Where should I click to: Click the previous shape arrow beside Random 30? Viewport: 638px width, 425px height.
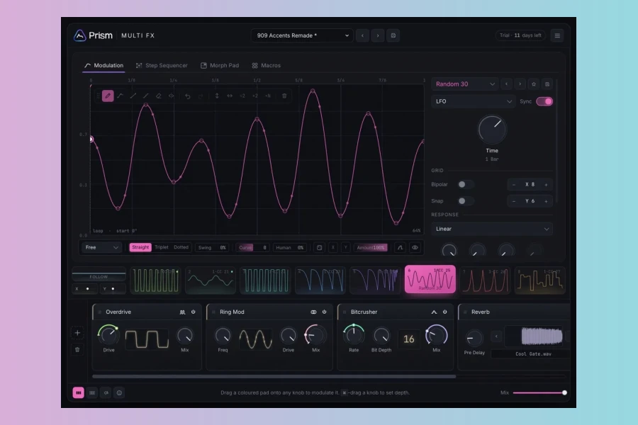coord(507,84)
